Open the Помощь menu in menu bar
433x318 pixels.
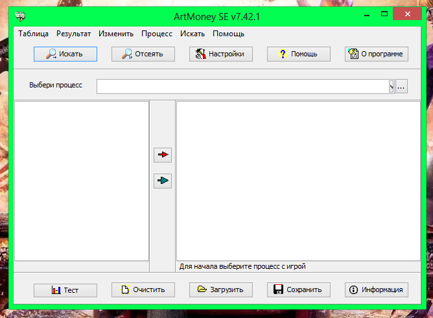click(228, 34)
